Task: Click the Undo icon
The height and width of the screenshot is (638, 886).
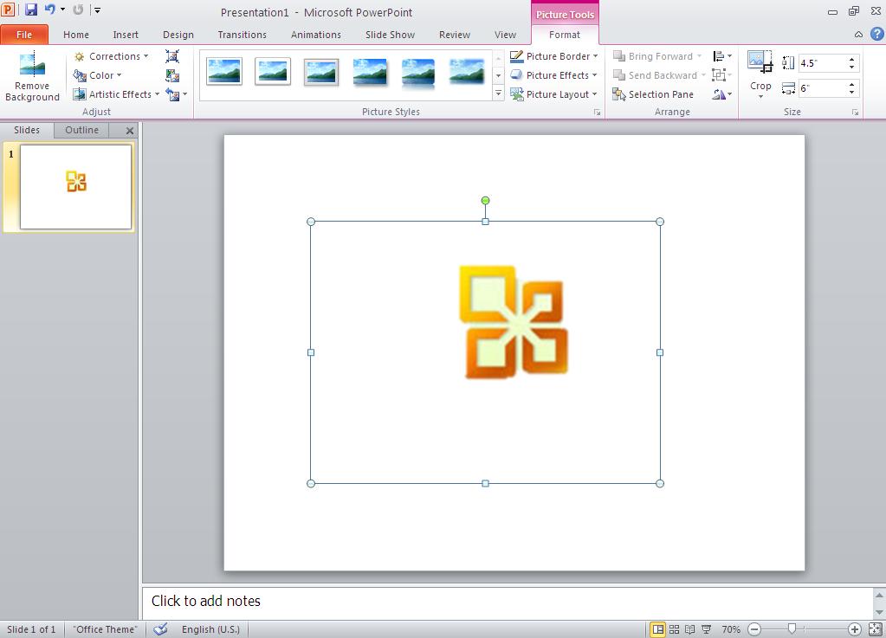Action: pyautogui.click(x=50, y=10)
